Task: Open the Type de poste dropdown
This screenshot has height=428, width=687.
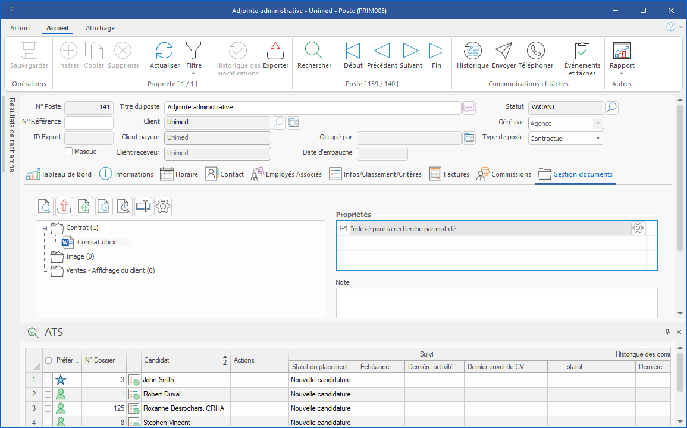Action: click(x=597, y=139)
